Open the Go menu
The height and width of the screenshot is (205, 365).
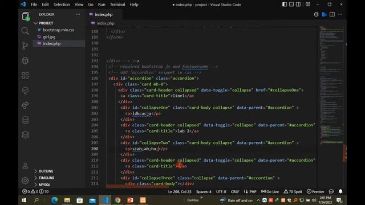[x=91, y=5]
